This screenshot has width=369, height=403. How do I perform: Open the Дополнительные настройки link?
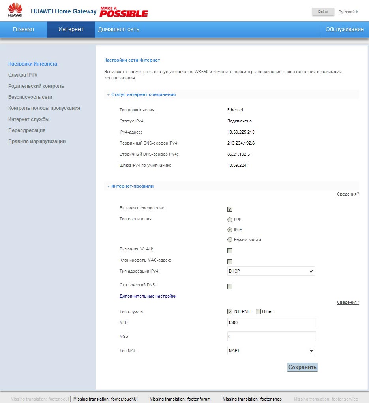tap(148, 296)
